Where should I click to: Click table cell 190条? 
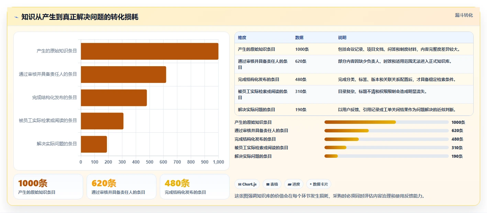coord(301,110)
